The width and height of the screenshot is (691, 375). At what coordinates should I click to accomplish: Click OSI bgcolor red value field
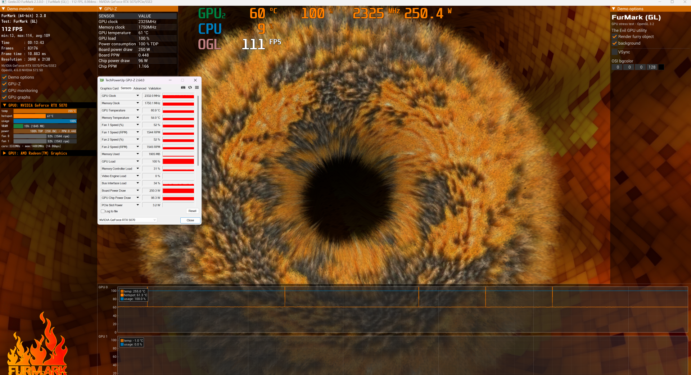[x=618, y=67]
